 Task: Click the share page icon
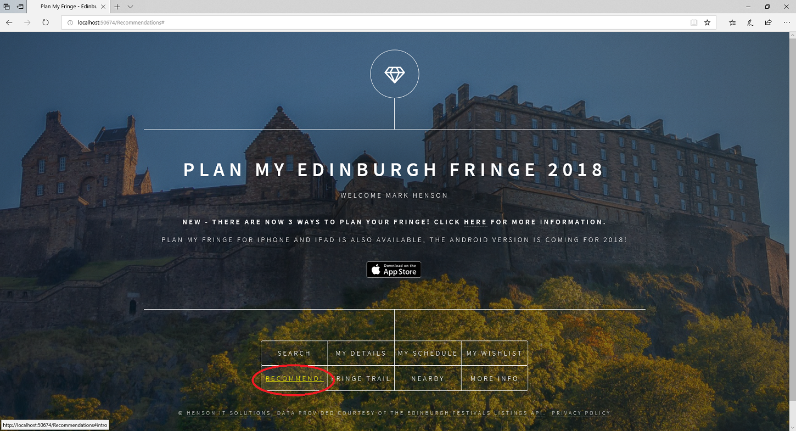(x=768, y=23)
